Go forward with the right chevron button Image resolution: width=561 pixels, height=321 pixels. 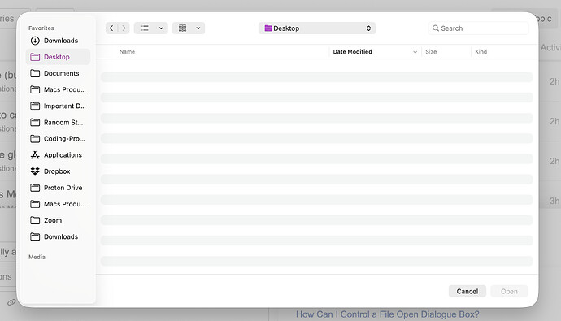(124, 28)
